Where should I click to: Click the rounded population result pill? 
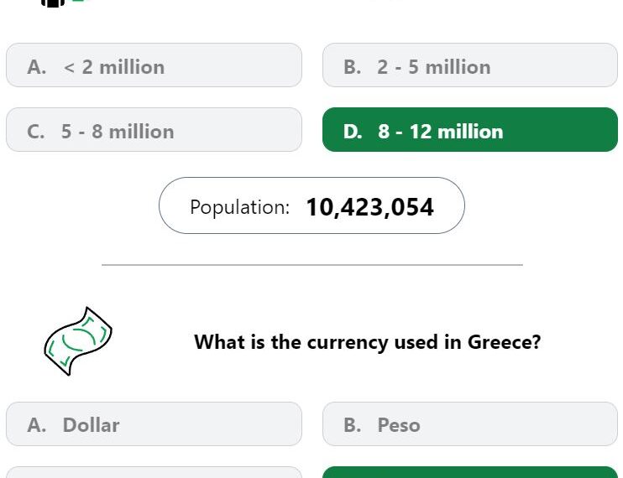coord(311,205)
